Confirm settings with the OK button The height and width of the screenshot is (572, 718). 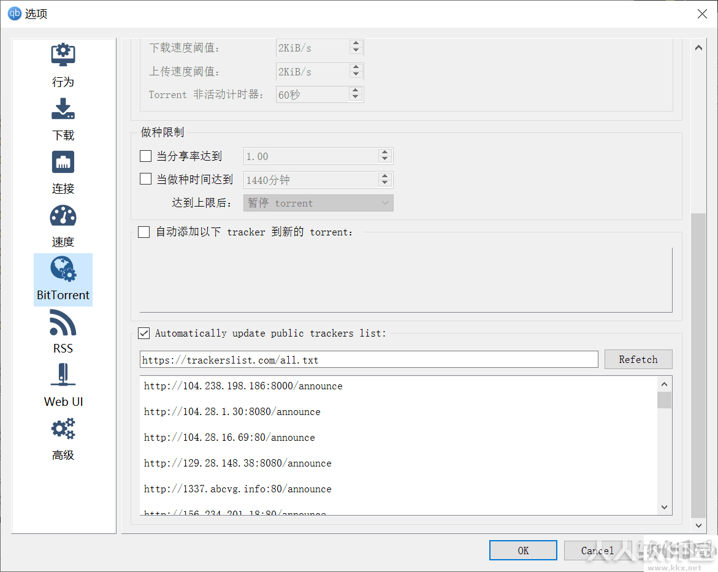523,550
